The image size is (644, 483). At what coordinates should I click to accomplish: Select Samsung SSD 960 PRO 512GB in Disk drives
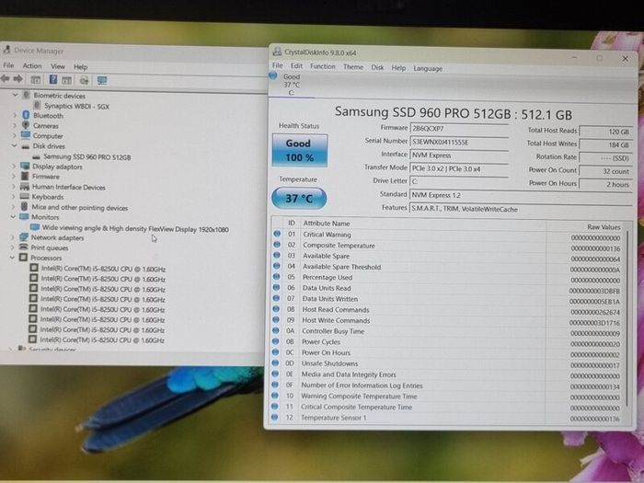(x=87, y=157)
